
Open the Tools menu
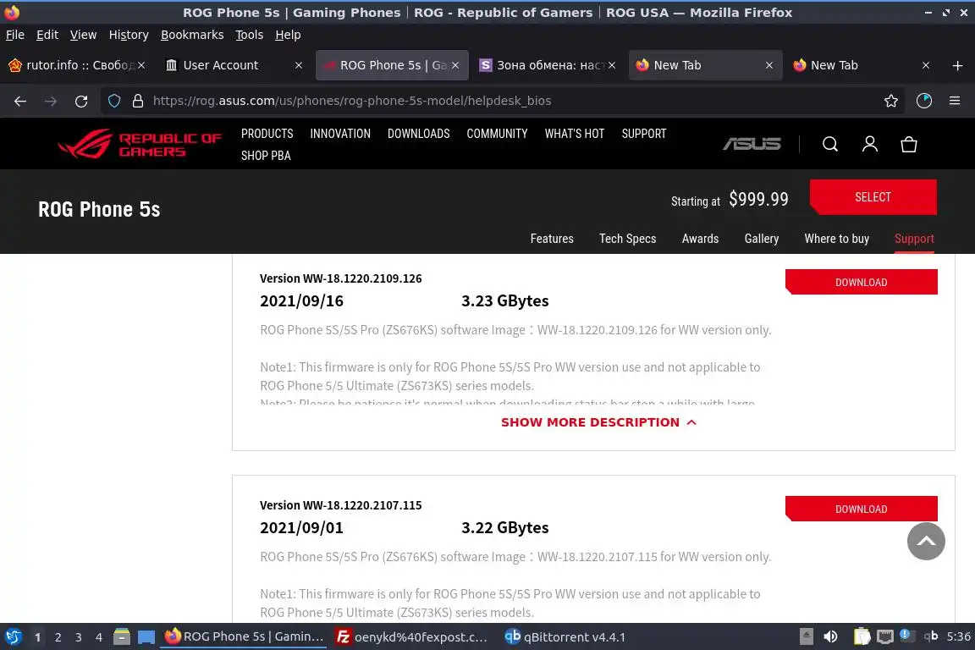(250, 35)
